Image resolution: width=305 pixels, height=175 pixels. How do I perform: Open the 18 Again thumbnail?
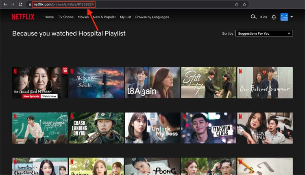pos(152,83)
